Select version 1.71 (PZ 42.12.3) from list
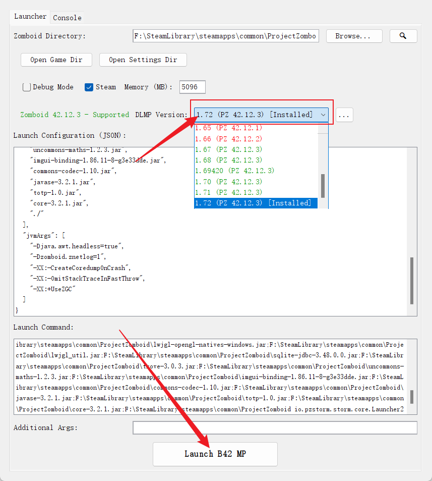 228,192
